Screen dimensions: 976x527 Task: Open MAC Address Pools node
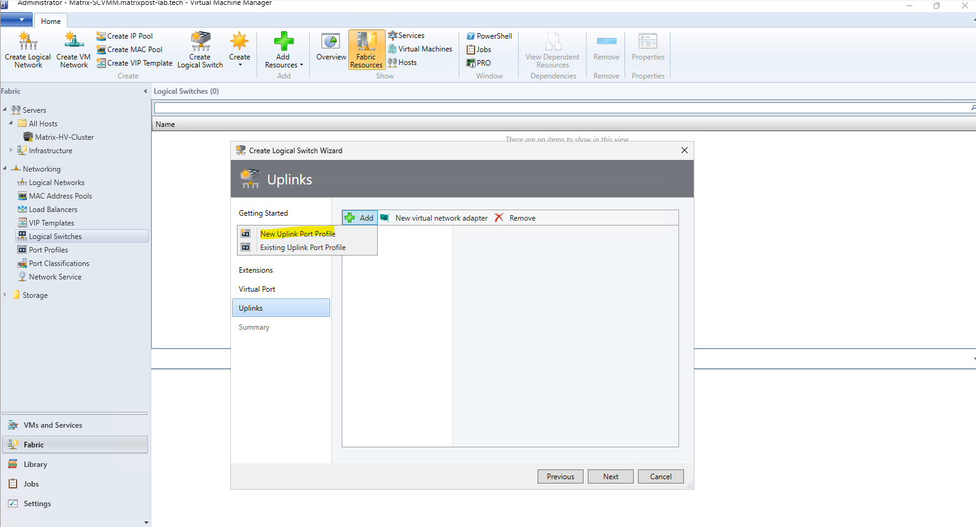tap(55, 196)
